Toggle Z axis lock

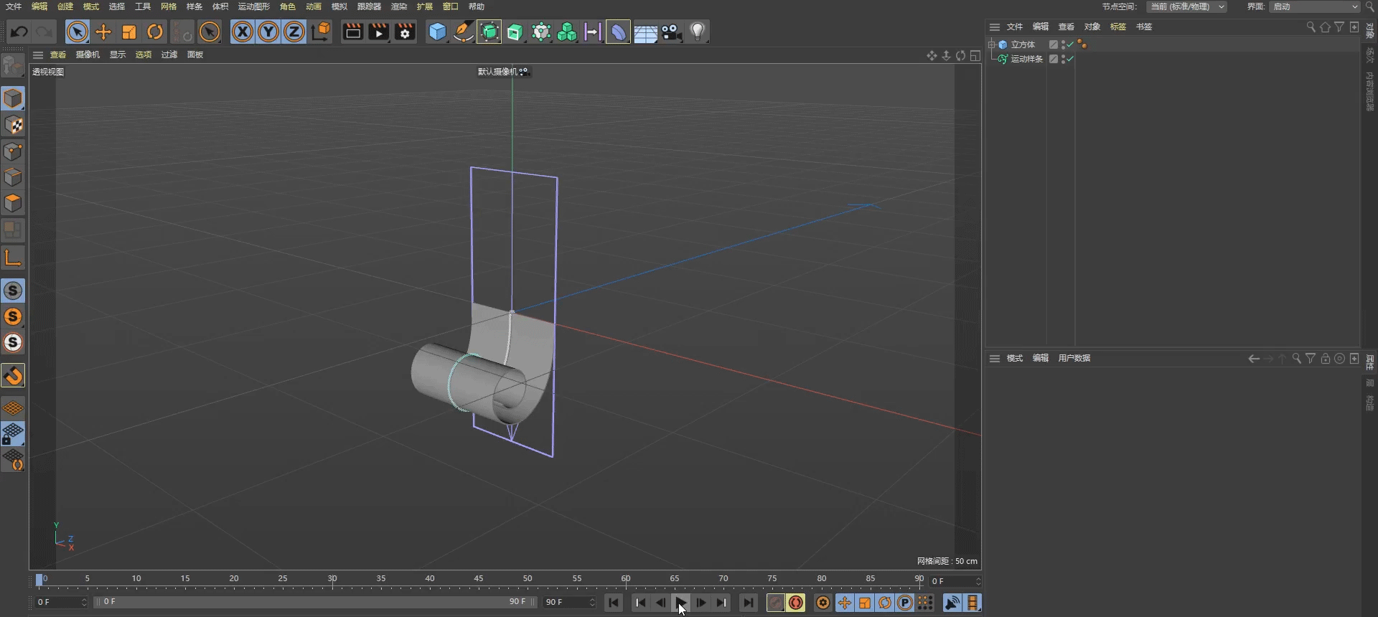pyautogui.click(x=294, y=32)
